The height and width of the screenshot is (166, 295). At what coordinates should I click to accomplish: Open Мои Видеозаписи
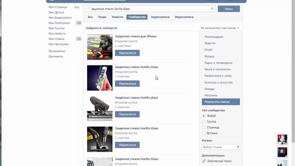tap(60, 18)
